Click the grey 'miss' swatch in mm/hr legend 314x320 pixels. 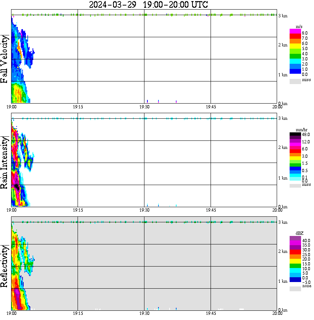click(295, 186)
